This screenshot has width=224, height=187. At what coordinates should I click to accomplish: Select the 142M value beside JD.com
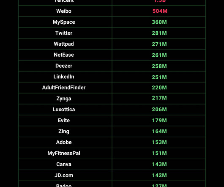point(159,175)
